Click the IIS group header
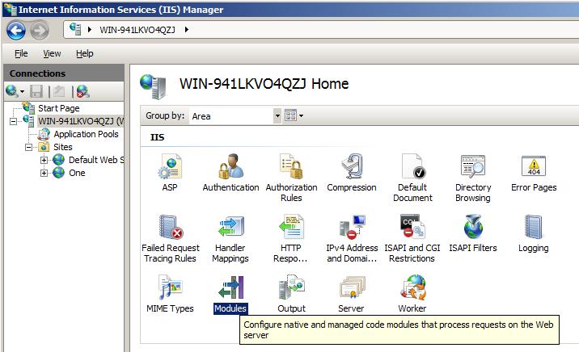This screenshot has width=579, height=352. tap(158, 137)
